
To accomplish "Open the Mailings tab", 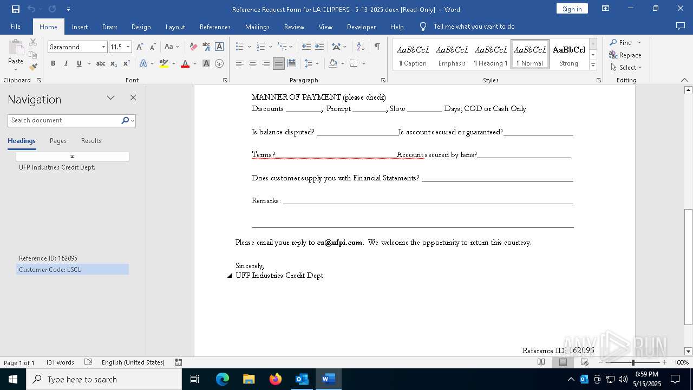I will point(257,27).
